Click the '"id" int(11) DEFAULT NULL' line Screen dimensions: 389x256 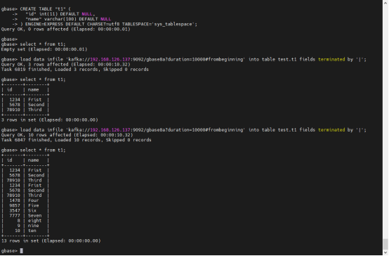coord(60,14)
